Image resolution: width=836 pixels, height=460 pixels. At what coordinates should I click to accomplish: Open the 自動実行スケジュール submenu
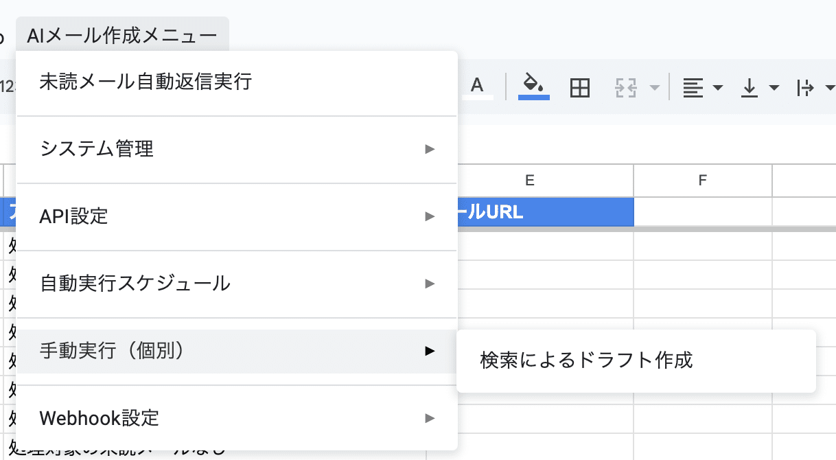(135, 283)
